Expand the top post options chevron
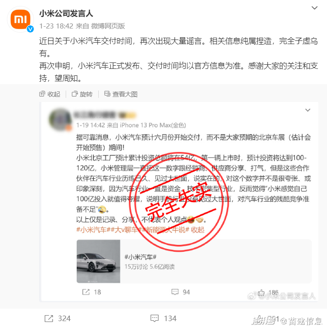The width and height of the screenshot is (327, 328). click(315, 8)
